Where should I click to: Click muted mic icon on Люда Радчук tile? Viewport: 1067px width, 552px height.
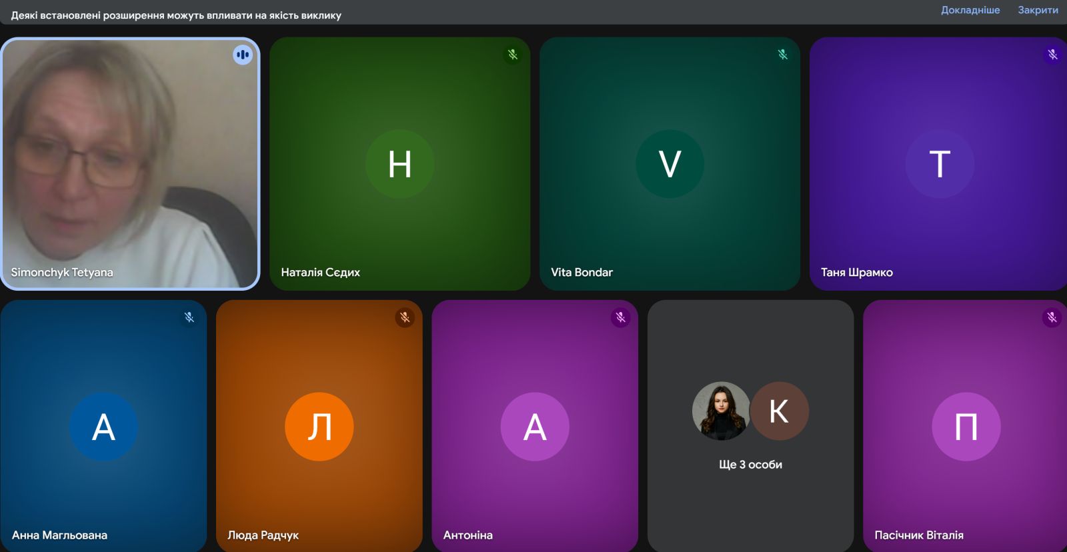click(x=405, y=317)
